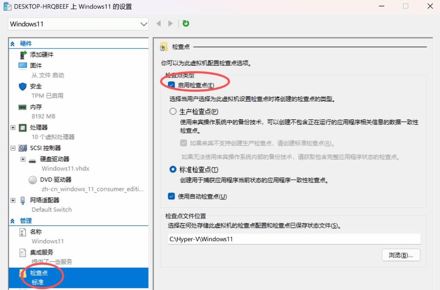Select the 添加硬件 add hardware icon
The height and width of the screenshot is (290, 440).
pos(23,55)
